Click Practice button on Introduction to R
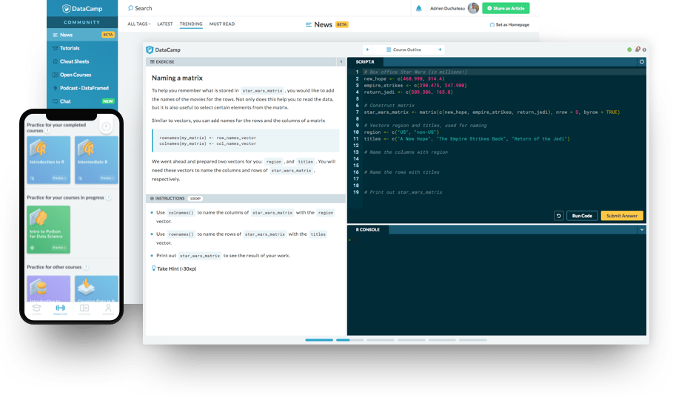The width and height of the screenshot is (673, 397). (x=59, y=178)
